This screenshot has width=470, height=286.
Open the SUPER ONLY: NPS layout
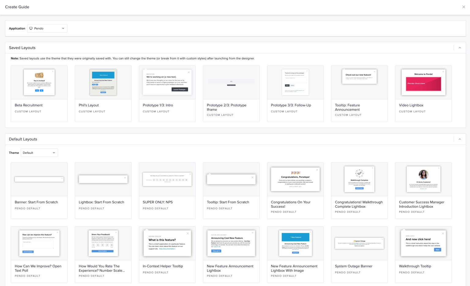click(x=167, y=190)
